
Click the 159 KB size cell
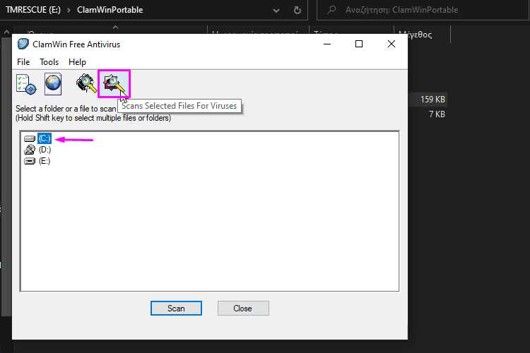coord(432,100)
